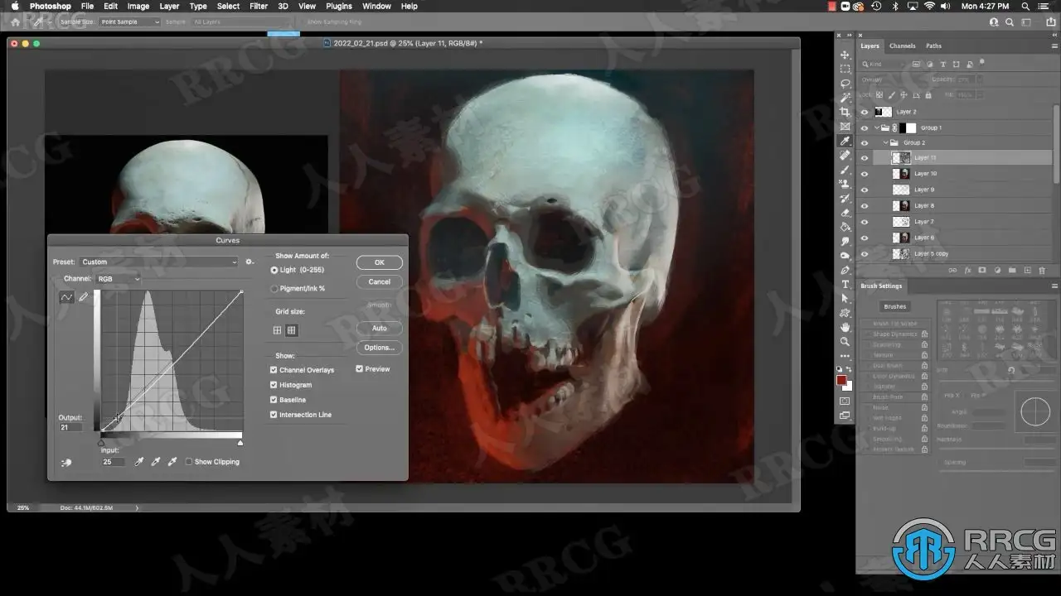Open the Image menu
The height and width of the screenshot is (596, 1061).
coord(138,6)
